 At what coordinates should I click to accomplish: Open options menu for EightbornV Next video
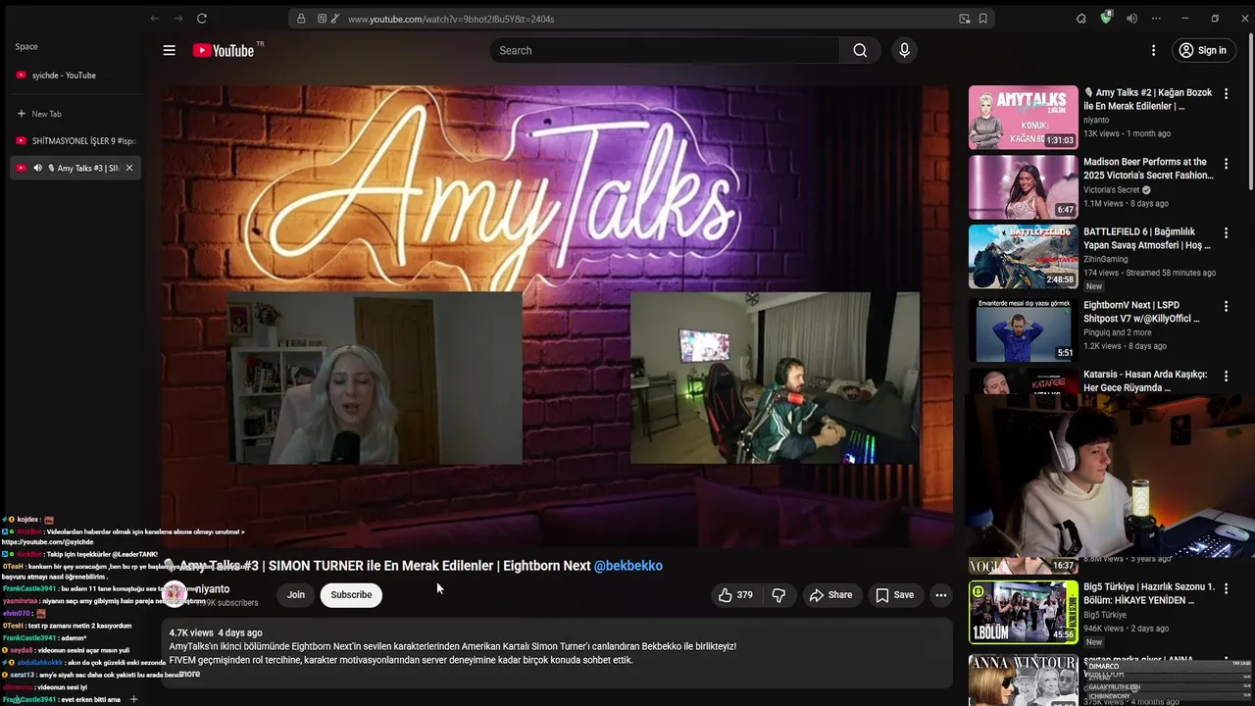(x=1226, y=307)
